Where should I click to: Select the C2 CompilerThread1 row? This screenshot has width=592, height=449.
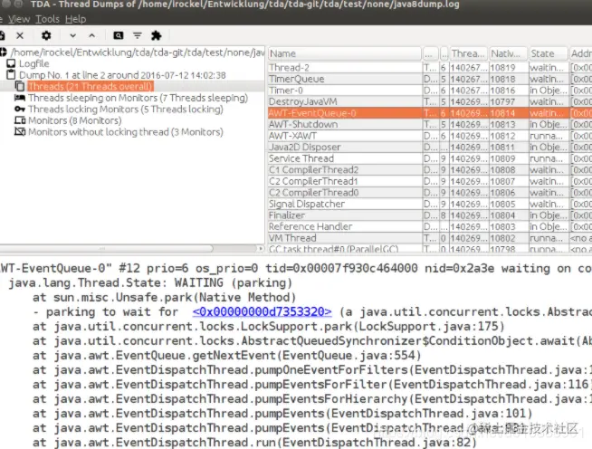coord(430,181)
